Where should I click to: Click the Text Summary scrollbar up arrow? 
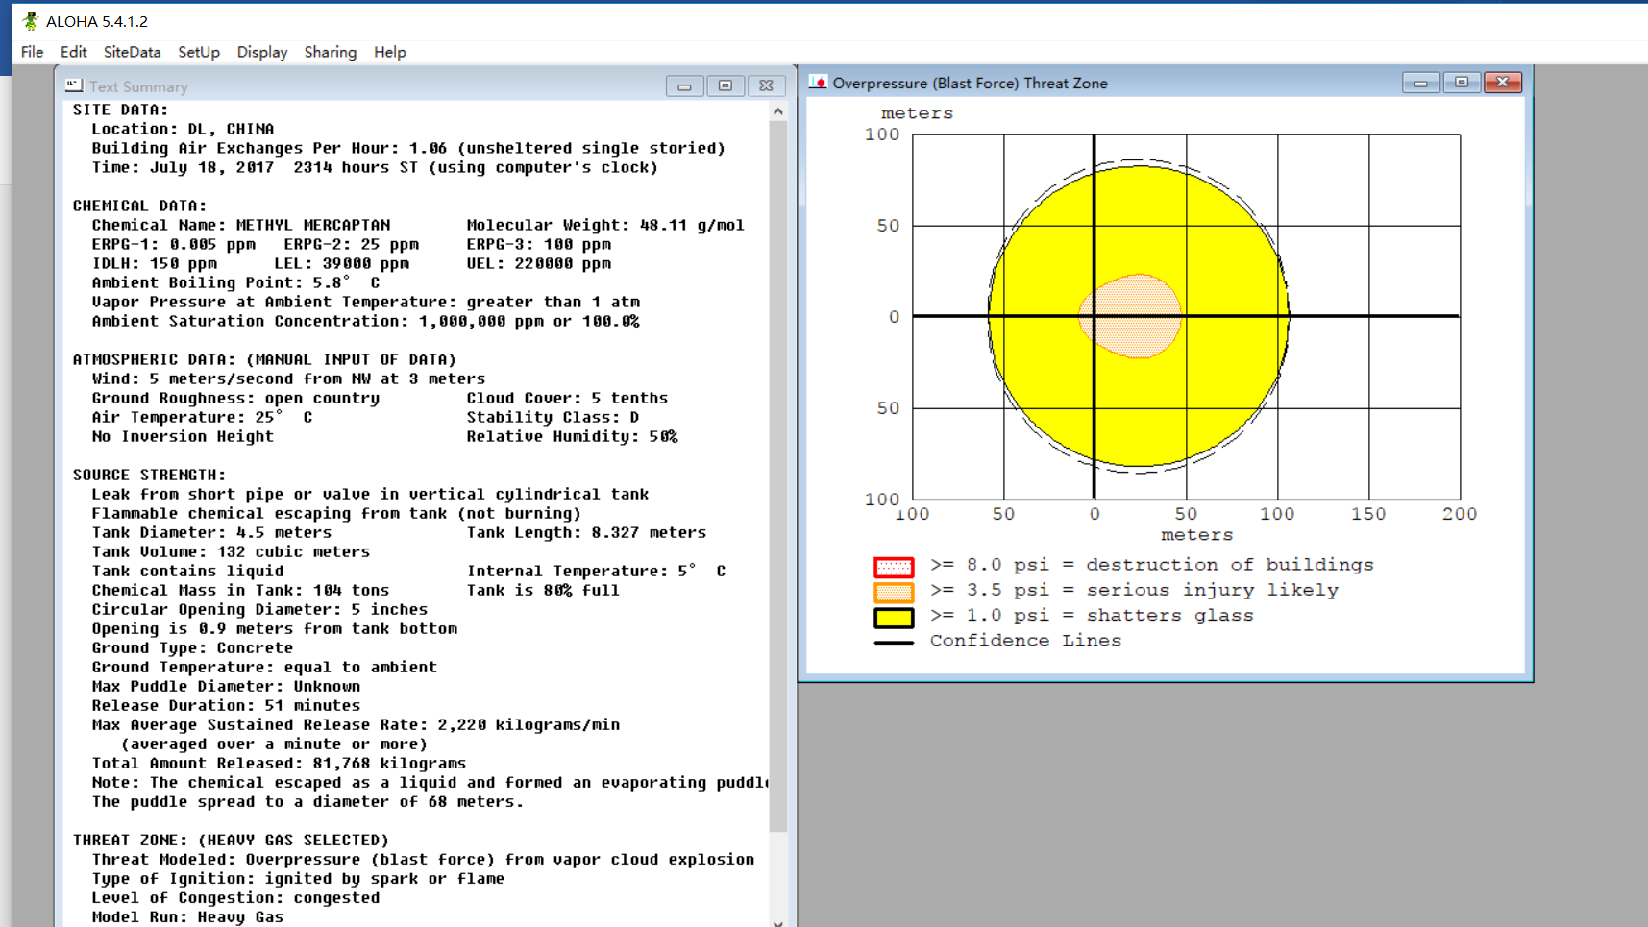tap(778, 111)
